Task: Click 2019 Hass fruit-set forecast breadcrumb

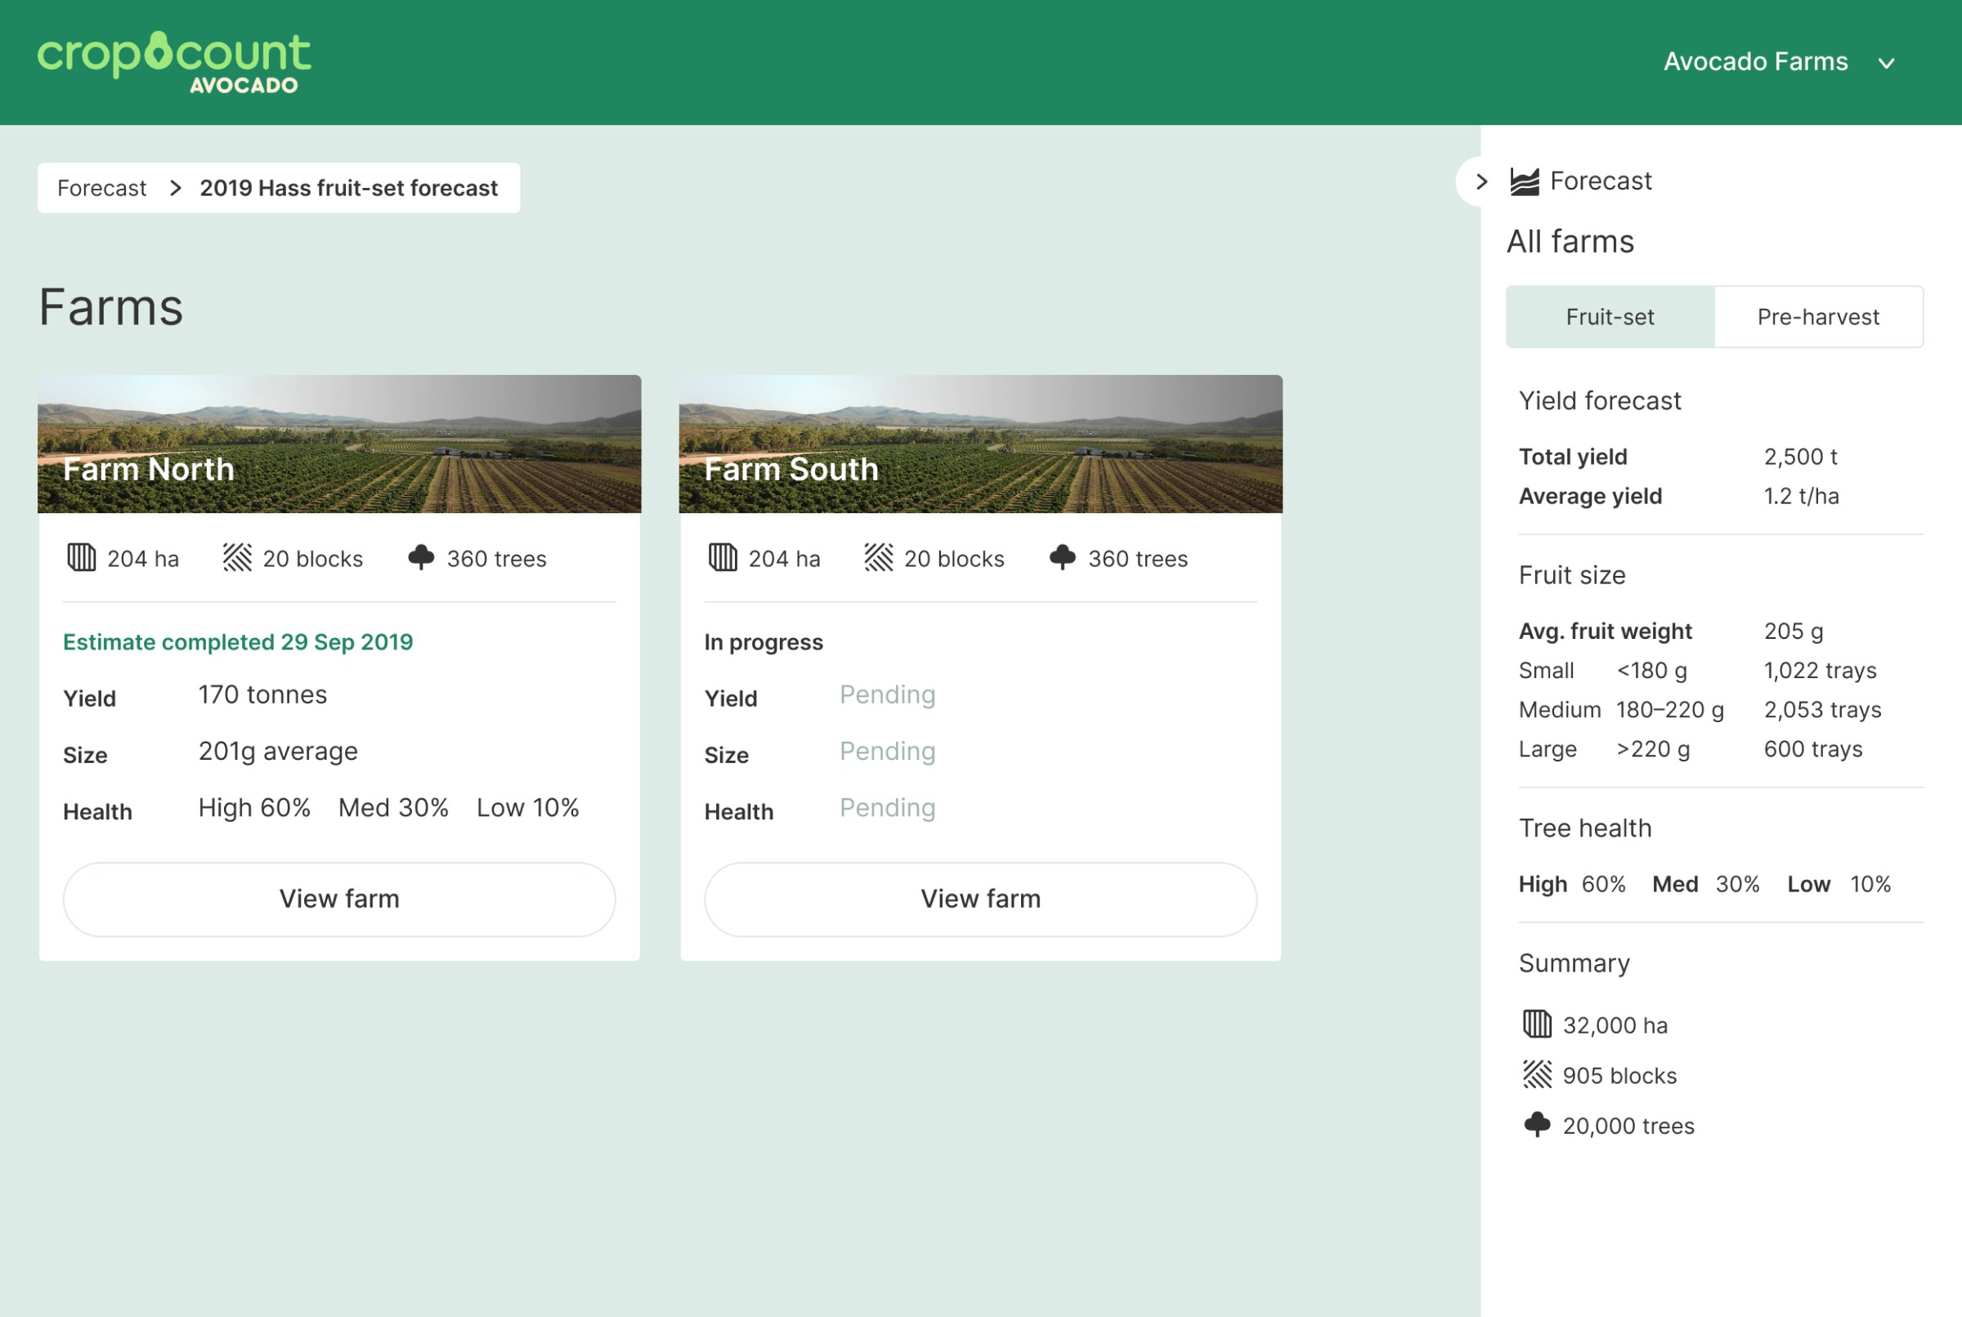Action: pyautogui.click(x=349, y=188)
